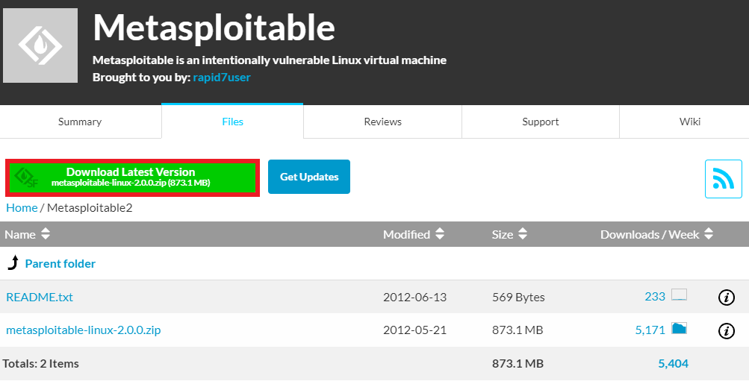
Task: Open the Reviews tab
Action: point(382,122)
